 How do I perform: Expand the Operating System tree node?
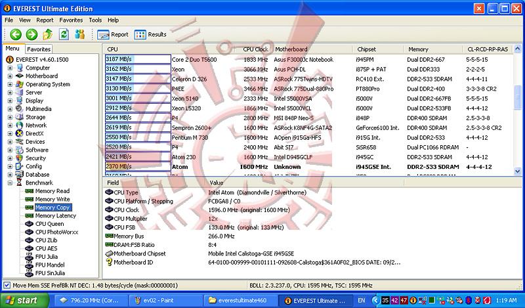pos(10,84)
